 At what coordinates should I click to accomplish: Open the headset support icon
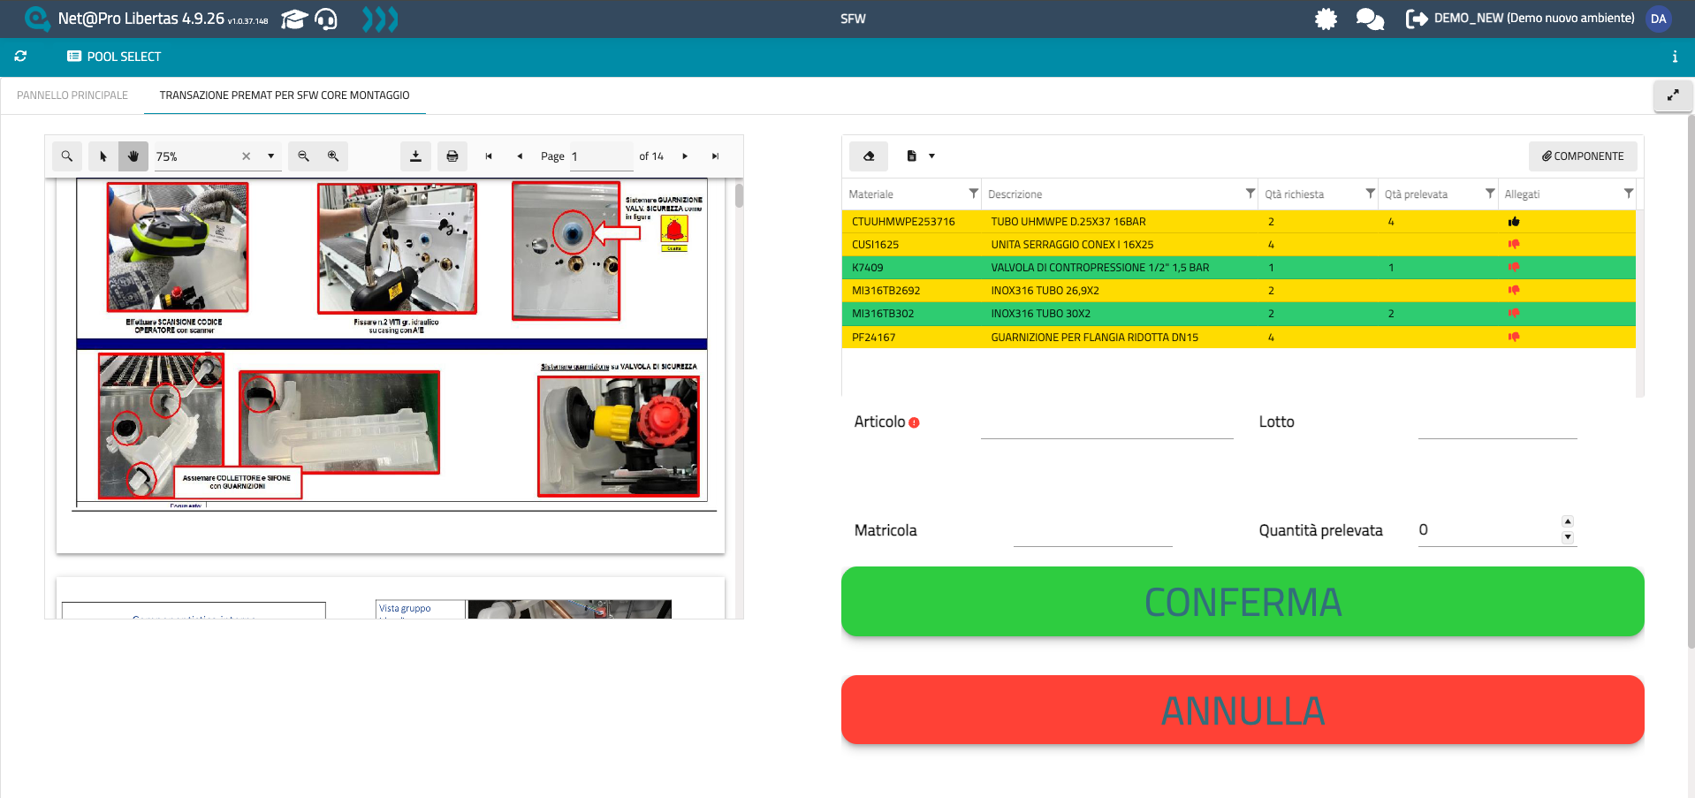coord(327,19)
